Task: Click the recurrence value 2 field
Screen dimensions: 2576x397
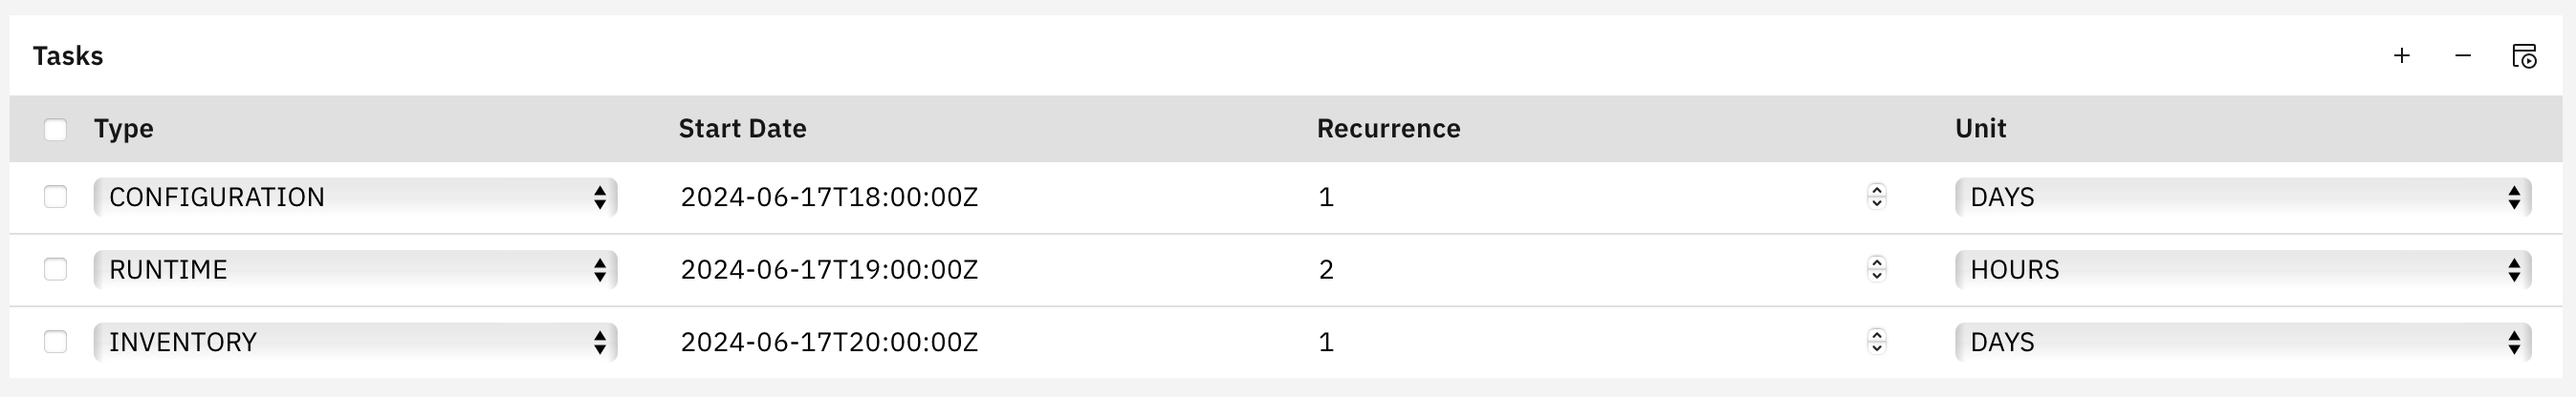Action: pos(1580,269)
